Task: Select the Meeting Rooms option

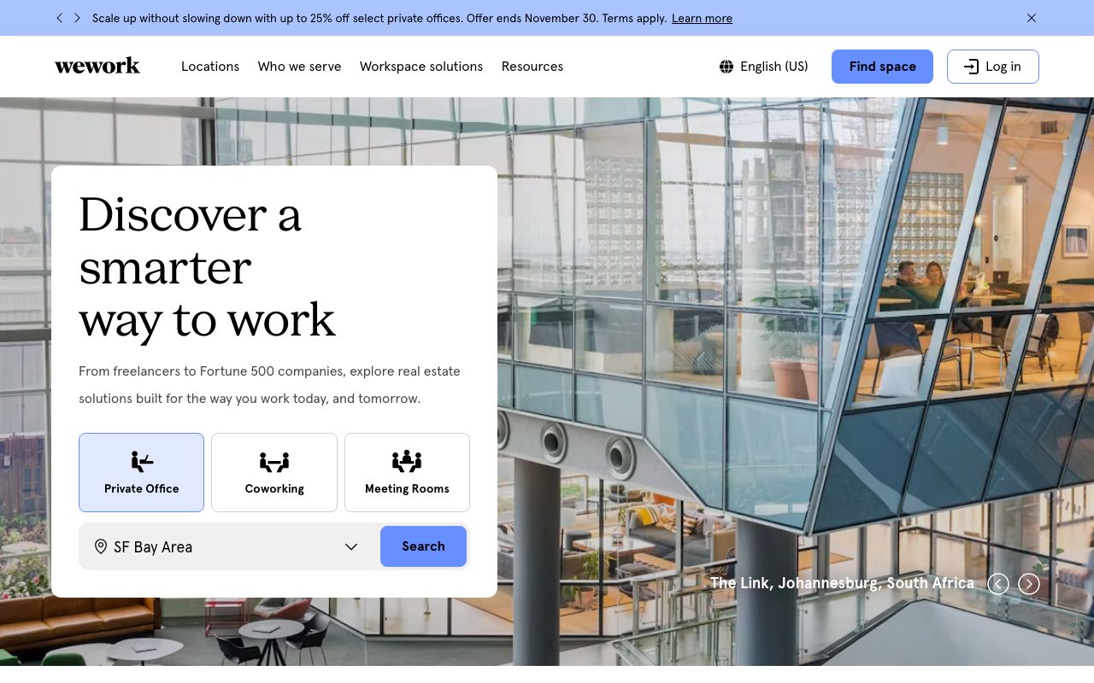Action: (x=407, y=472)
